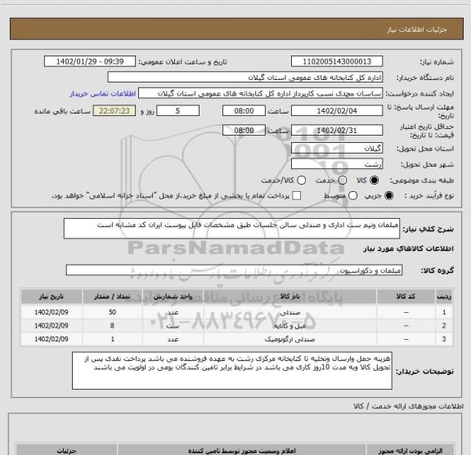This screenshot has width=471, height=455.
Task: Click the response deadline date 1402/02/04
Action: pyautogui.click(x=337, y=111)
